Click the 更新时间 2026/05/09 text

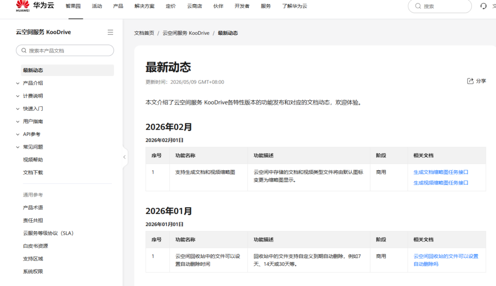click(x=185, y=82)
